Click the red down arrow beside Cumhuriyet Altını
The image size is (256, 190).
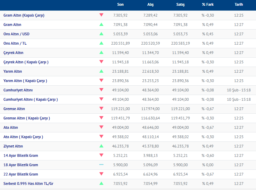tap(101, 90)
